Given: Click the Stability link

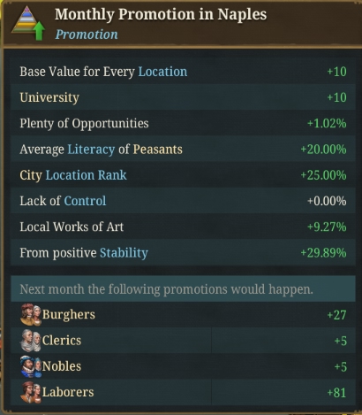Looking at the screenshot, I should click(x=124, y=253).
